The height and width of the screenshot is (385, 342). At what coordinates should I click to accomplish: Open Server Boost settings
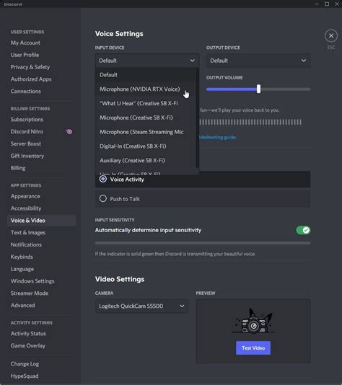[25, 143]
